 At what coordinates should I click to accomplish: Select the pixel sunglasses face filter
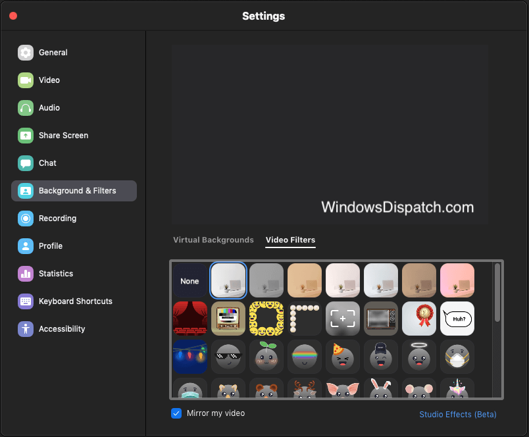pyautogui.click(x=228, y=357)
